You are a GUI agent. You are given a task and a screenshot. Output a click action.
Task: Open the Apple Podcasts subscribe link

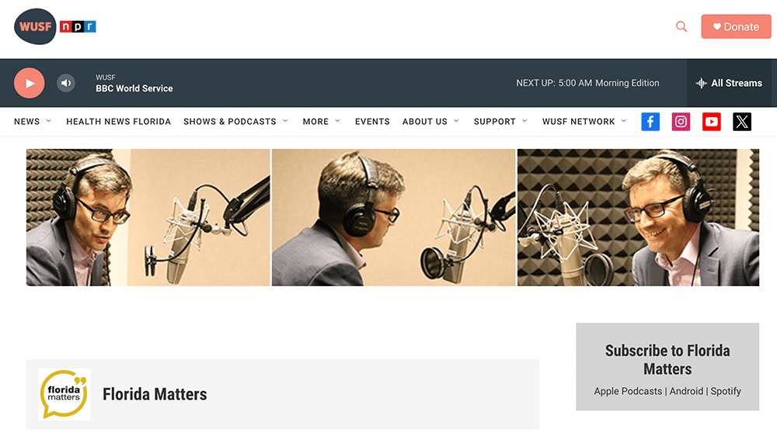coord(628,391)
